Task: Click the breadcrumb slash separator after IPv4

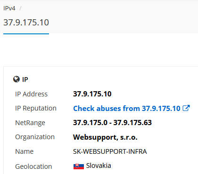Action: (20, 8)
